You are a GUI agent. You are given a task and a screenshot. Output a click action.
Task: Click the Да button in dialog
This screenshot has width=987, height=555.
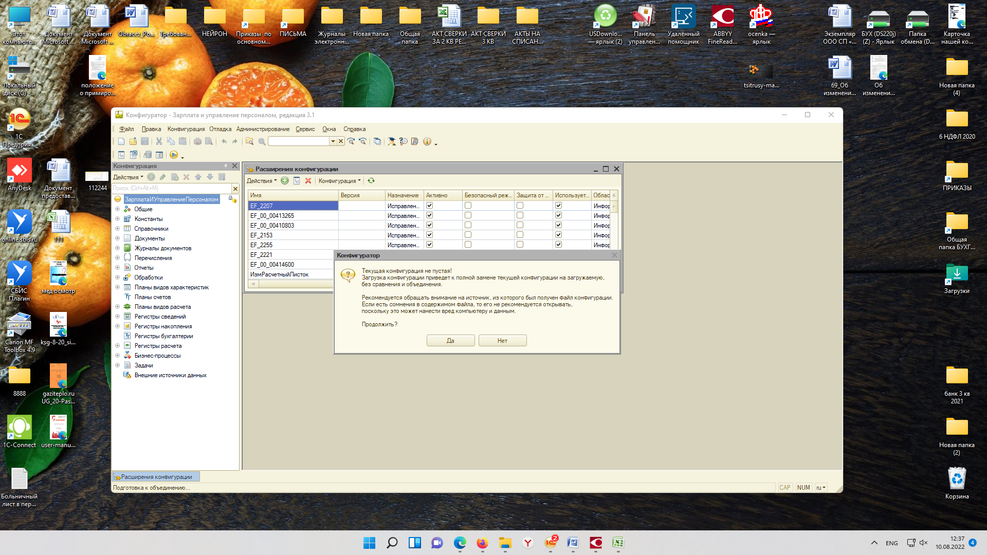point(450,341)
